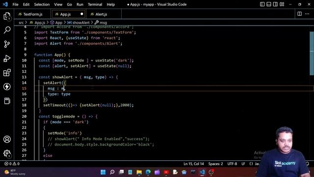
Task: Click the VS Code logo in title bar
Action: [x=5, y=4]
